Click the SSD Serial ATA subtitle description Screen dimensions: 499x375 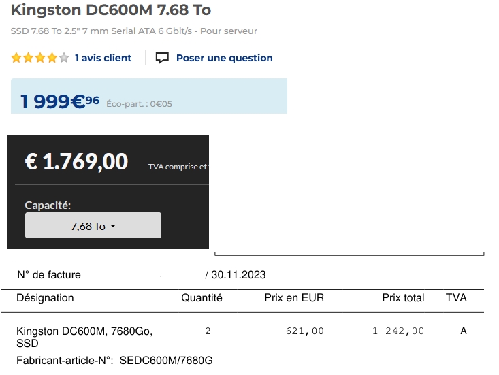pos(134,31)
